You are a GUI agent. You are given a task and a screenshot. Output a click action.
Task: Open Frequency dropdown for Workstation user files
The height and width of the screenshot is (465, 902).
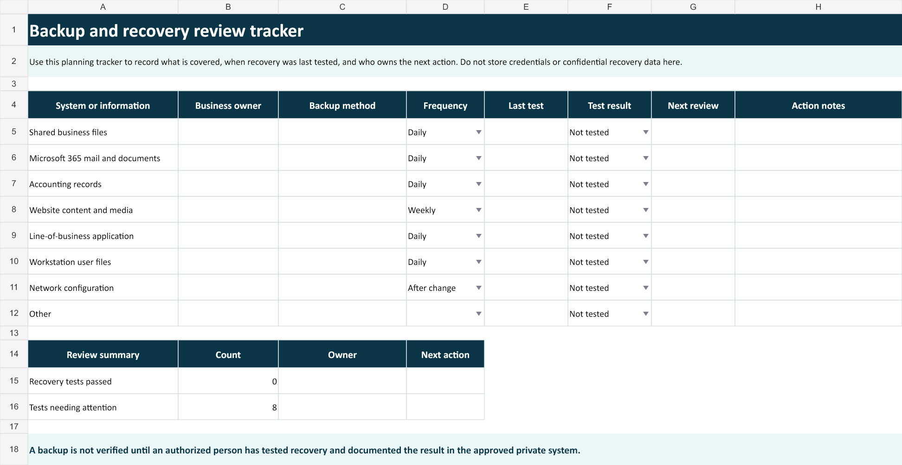pyautogui.click(x=478, y=262)
